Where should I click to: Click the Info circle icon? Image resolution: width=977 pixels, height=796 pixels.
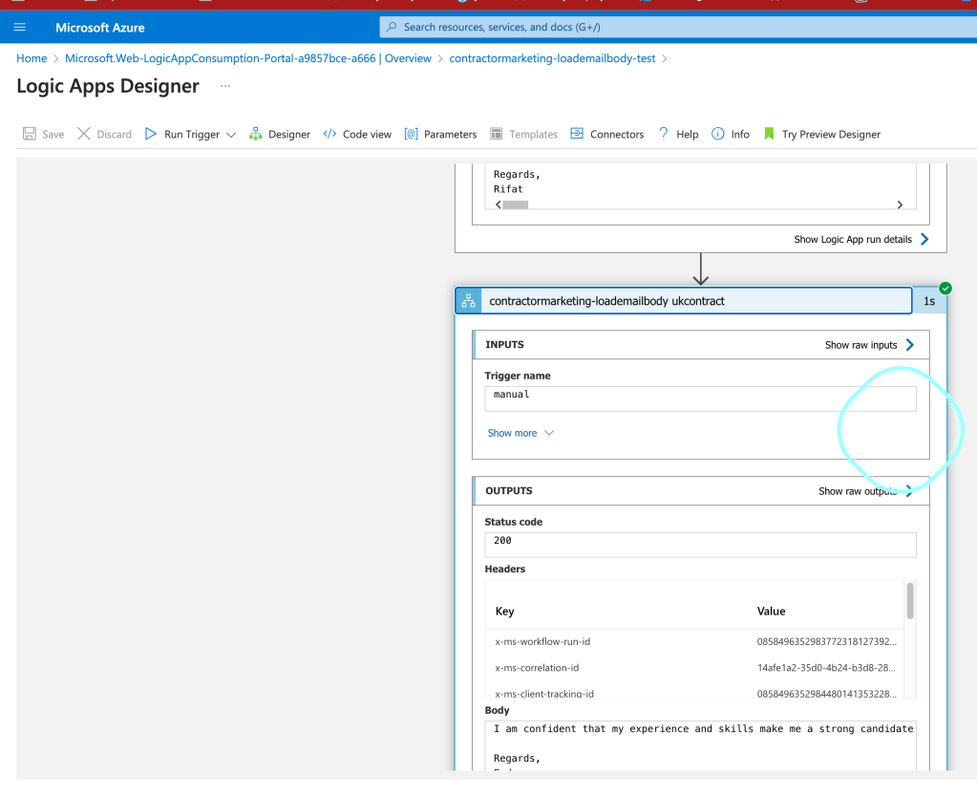click(x=718, y=134)
